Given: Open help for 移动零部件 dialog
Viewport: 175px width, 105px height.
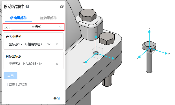Looking at the screenshot, I should 27,6.
